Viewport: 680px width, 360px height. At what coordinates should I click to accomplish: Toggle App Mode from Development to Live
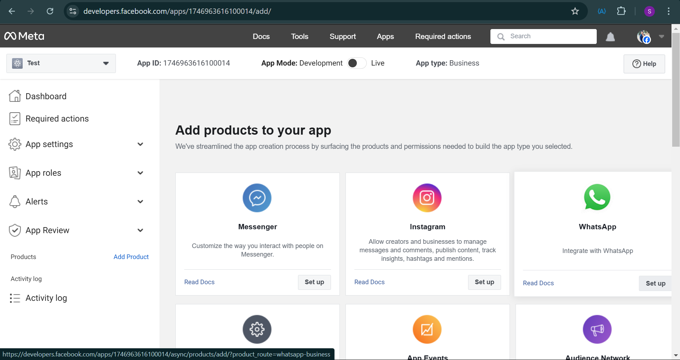pos(356,63)
